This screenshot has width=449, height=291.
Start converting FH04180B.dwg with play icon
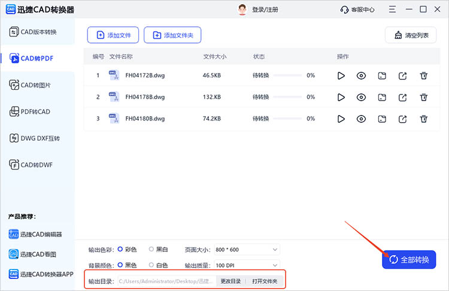pos(341,119)
